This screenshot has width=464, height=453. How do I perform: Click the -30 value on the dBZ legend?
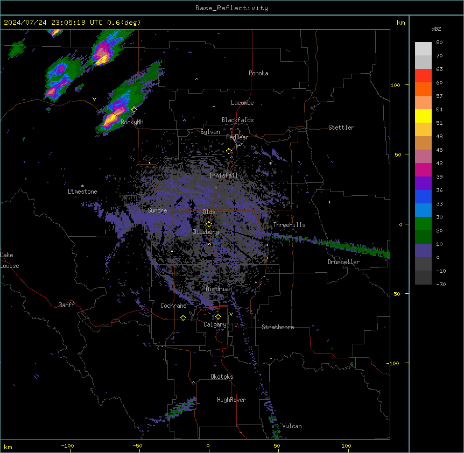click(441, 285)
